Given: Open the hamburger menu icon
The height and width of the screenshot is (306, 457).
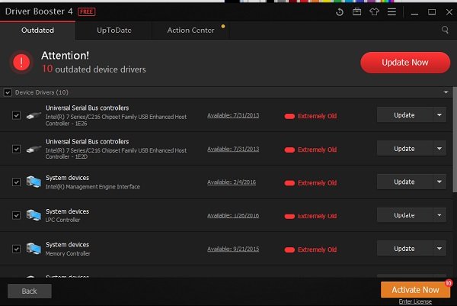Looking at the screenshot, I should pos(391,12).
